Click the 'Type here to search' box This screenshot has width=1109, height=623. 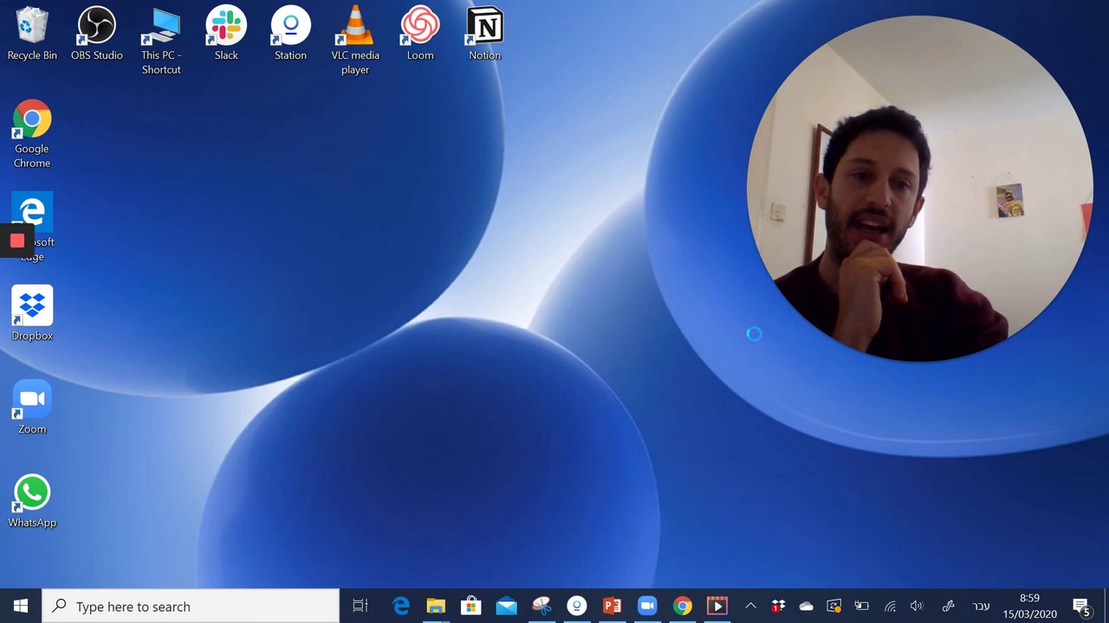(x=191, y=607)
